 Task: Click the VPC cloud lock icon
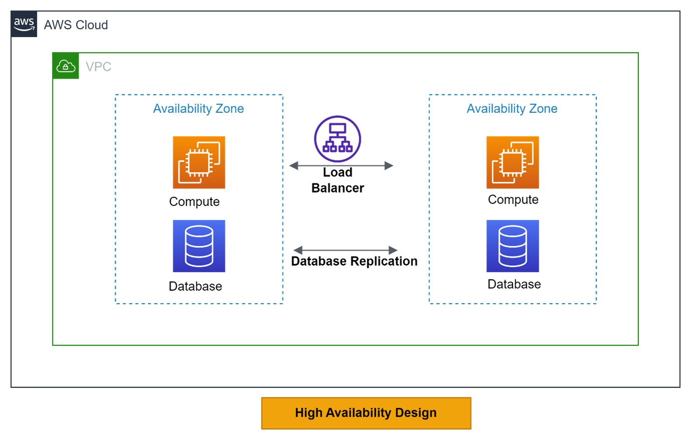[x=66, y=66]
